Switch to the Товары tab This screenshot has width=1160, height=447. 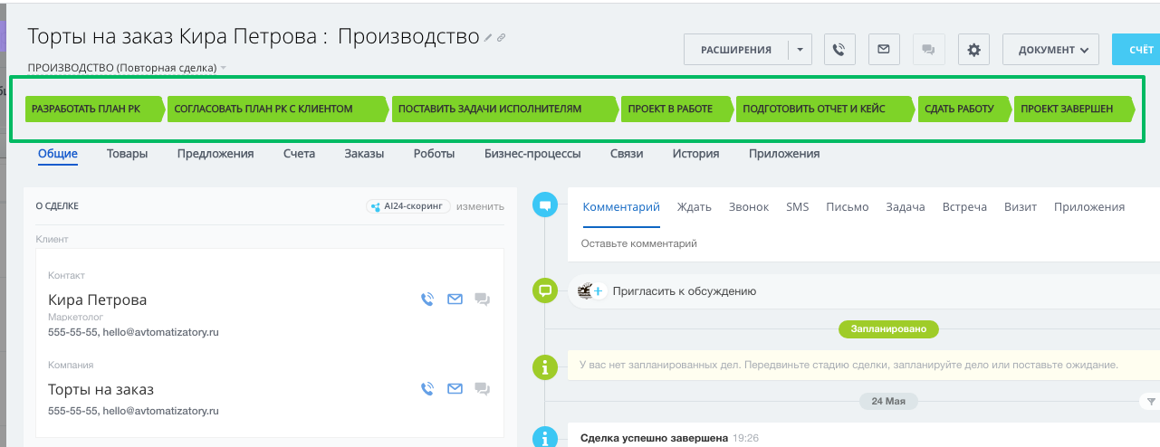point(127,154)
